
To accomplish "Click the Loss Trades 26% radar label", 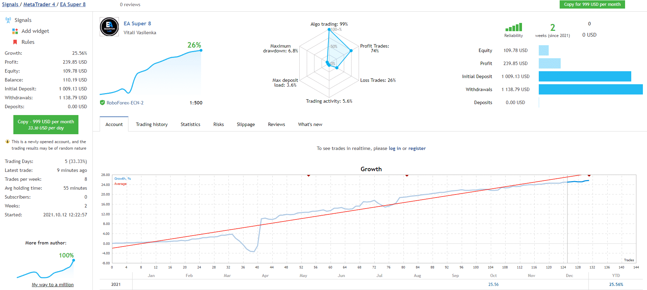I will tap(378, 80).
